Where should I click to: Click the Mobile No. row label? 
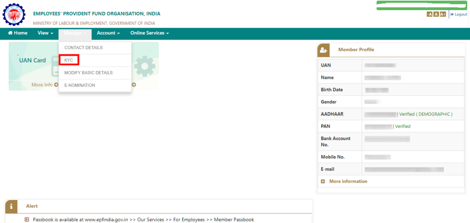tap(333, 157)
